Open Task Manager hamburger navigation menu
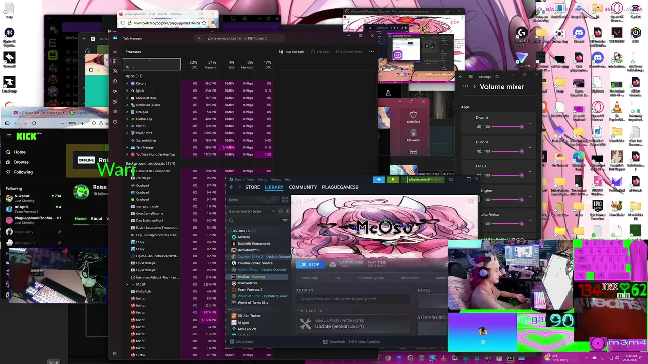The image size is (648, 364). [115, 51]
